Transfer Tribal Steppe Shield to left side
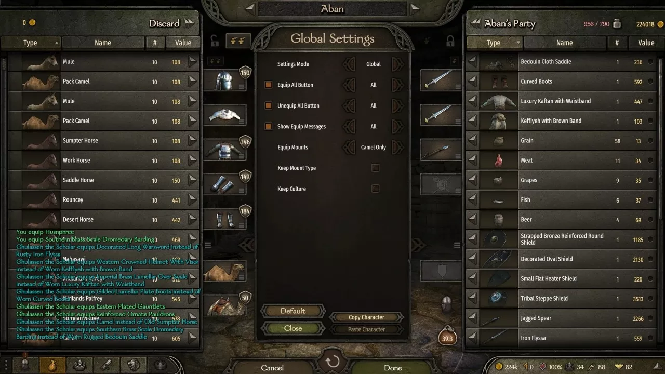Screen dimensions: 665x374 [472, 299]
